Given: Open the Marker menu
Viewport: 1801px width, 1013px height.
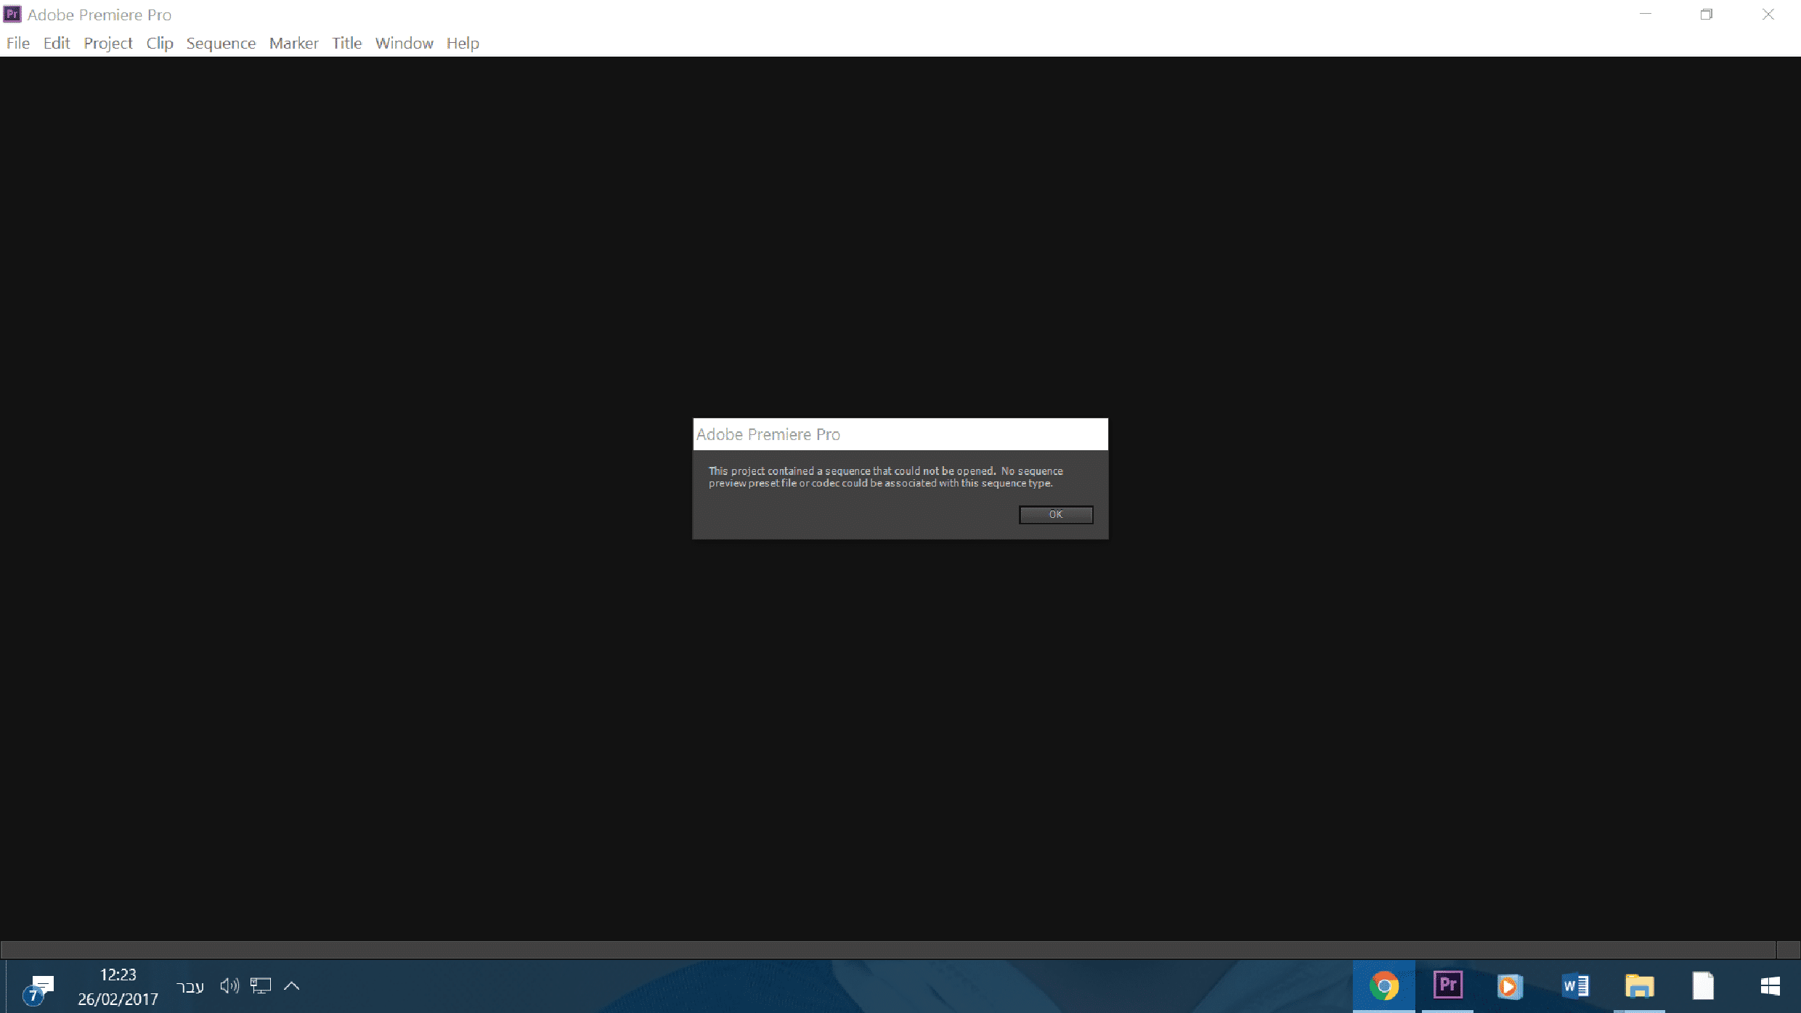Looking at the screenshot, I should (293, 44).
